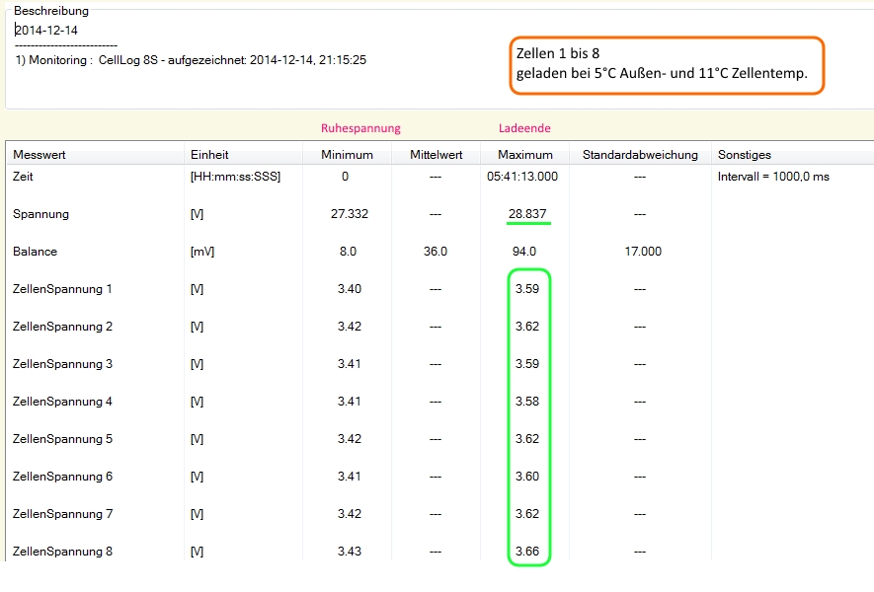Select the Zeit row label
Screen dimensions: 874x592
point(25,177)
